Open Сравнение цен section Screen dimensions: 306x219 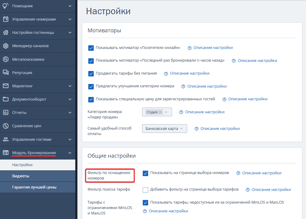coord(38,126)
